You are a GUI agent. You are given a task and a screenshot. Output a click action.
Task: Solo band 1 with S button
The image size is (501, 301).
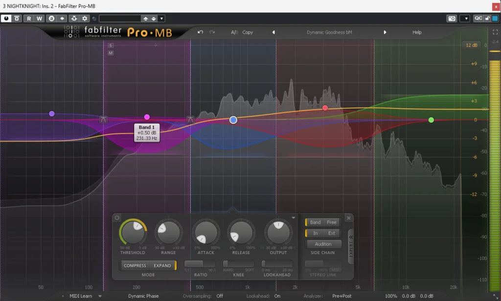click(111, 45)
